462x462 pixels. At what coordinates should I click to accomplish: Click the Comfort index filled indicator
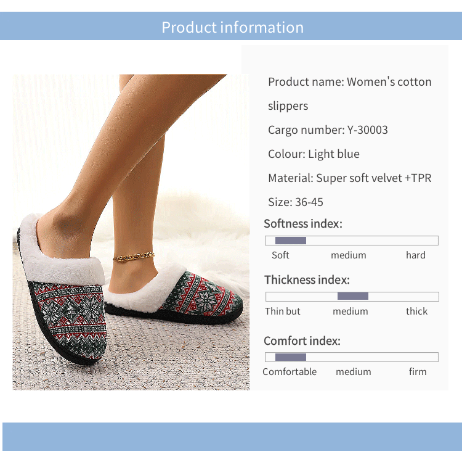pyautogui.click(x=291, y=357)
